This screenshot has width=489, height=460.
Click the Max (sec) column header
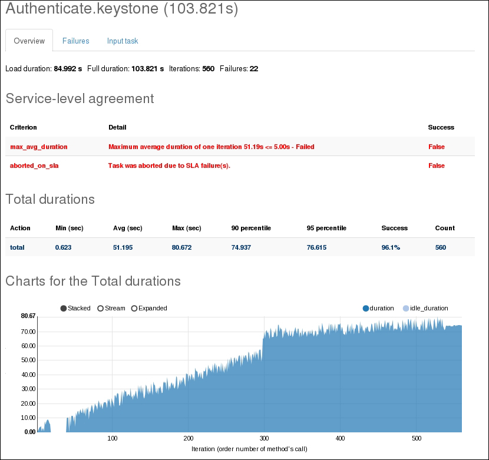click(x=186, y=228)
